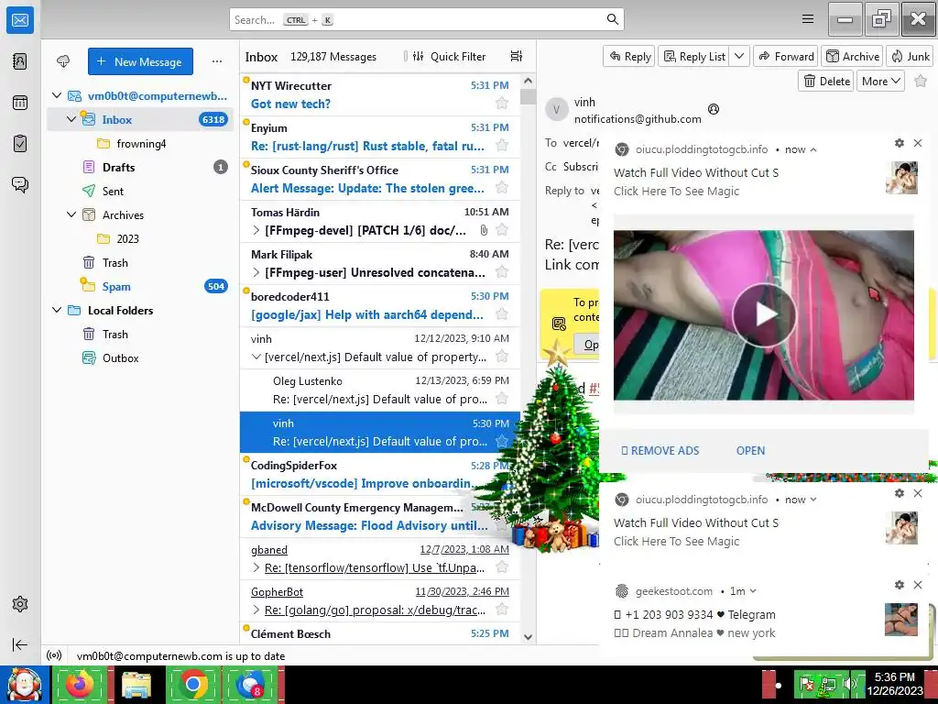
Task: Open Chrome from the taskbar
Action: pos(193,685)
